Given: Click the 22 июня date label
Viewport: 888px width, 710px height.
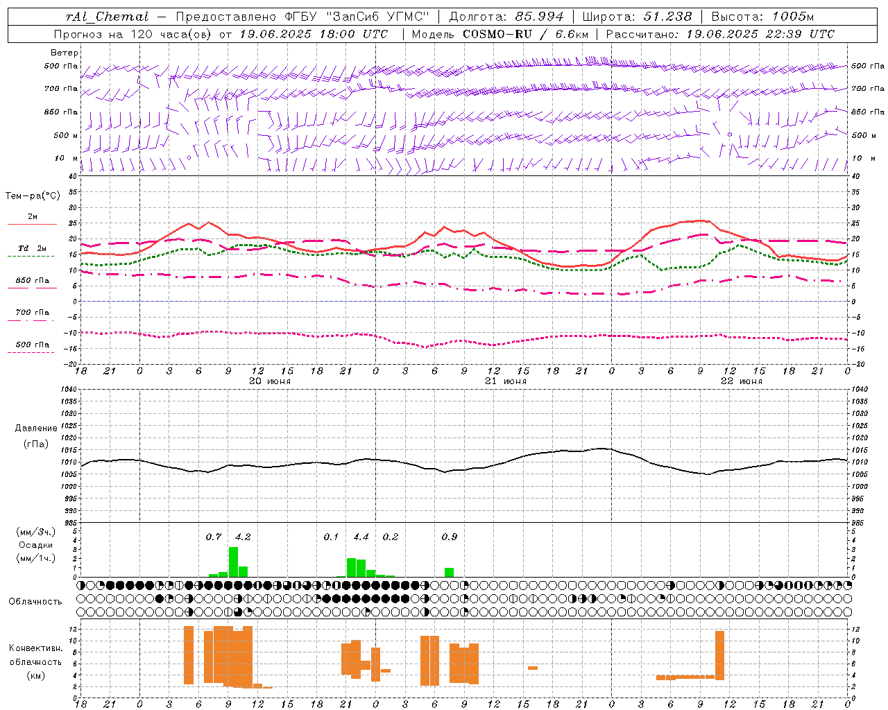Looking at the screenshot, I should pos(742,381).
